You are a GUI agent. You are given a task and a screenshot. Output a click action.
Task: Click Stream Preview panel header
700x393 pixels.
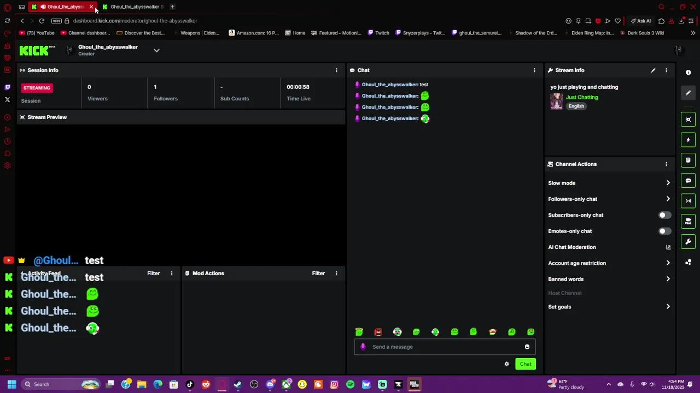[180, 117]
